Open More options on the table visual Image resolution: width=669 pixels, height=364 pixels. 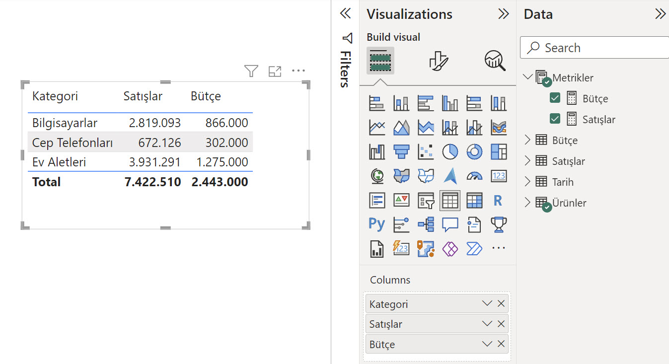point(298,71)
